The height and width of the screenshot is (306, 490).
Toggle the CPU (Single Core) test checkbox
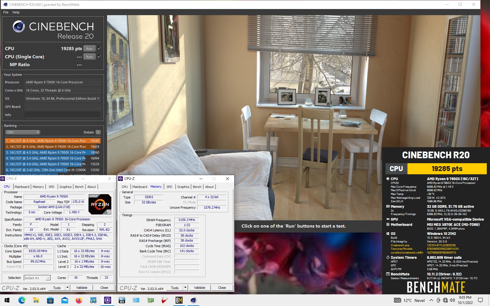(99, 57)
